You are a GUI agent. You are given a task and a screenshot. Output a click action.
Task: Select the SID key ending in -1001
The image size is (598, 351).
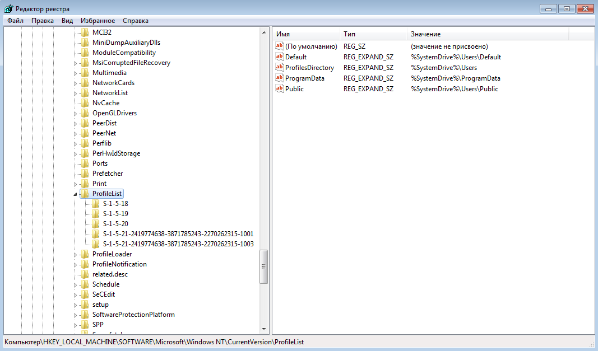point(178,234)
